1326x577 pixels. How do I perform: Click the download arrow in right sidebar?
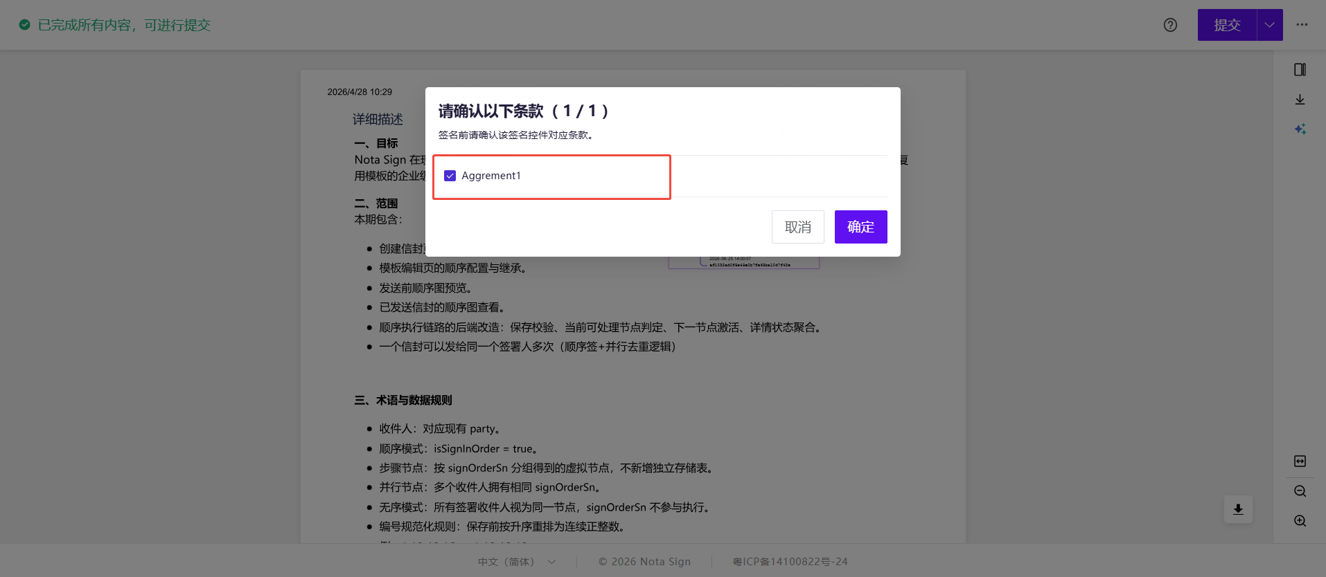pos(1300,100)
